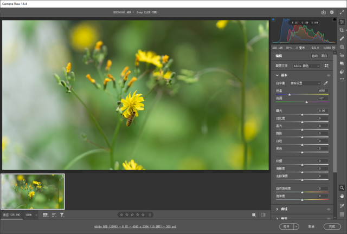Screen dimensions: 347x234
Task: Open the Red Eye removal tool
Action: pyautogui.click(x=342, y=55)
